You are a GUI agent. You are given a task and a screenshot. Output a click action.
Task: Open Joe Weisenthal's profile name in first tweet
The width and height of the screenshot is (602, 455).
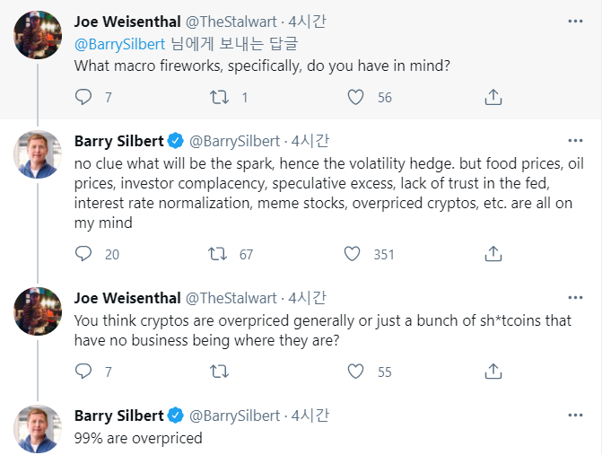127,22
